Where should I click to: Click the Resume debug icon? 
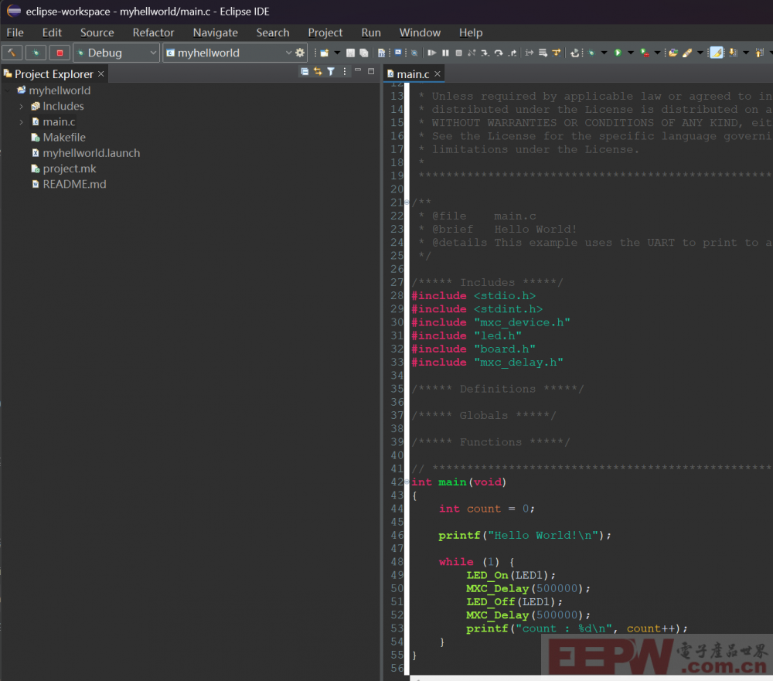click(432, 53)
